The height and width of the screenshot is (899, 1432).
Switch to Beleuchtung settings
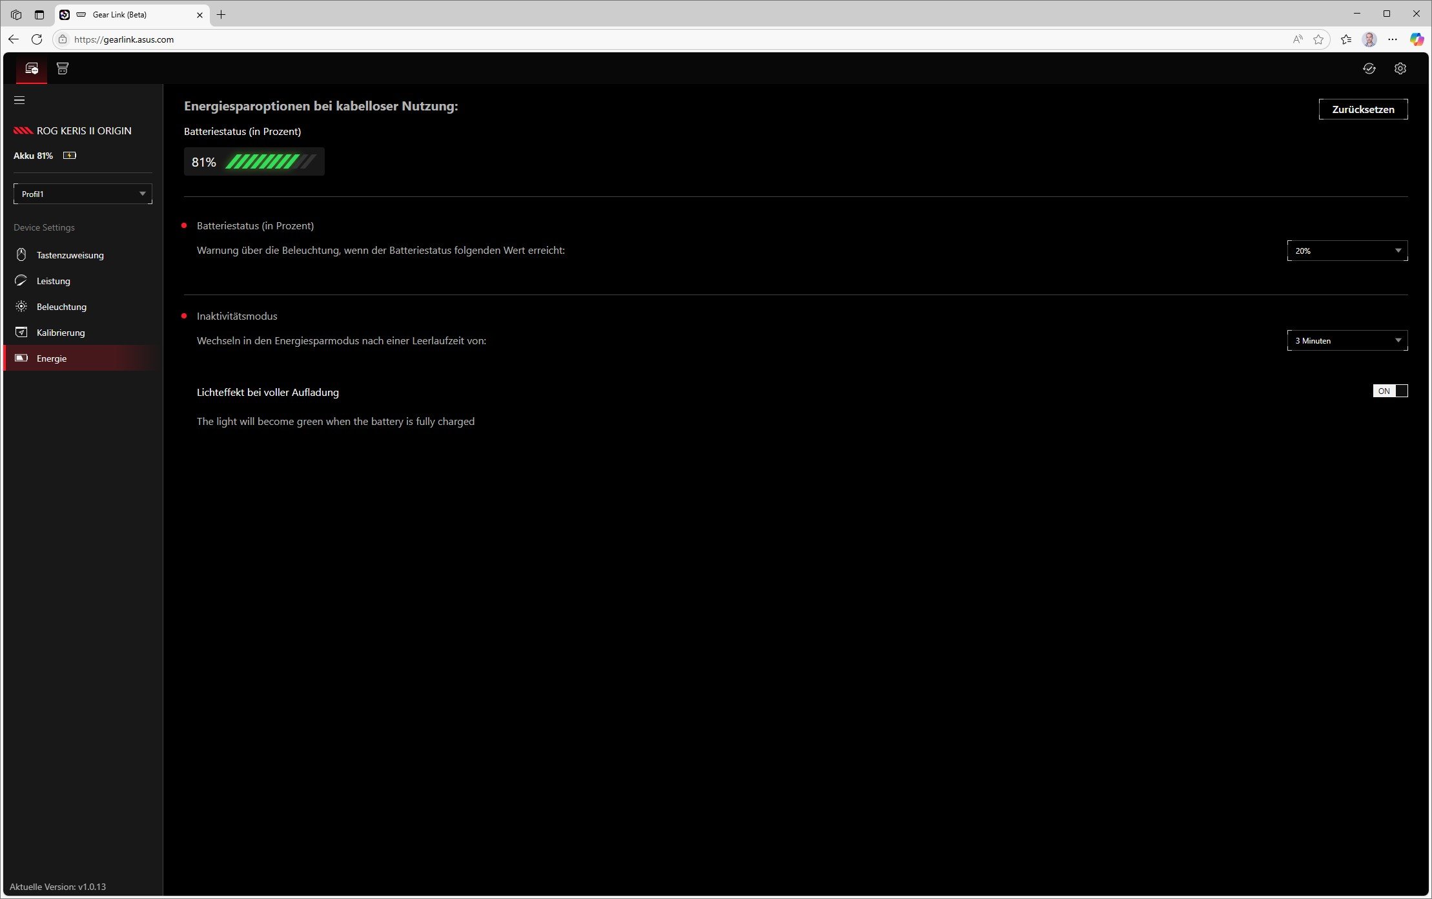(x=61, y=307)
